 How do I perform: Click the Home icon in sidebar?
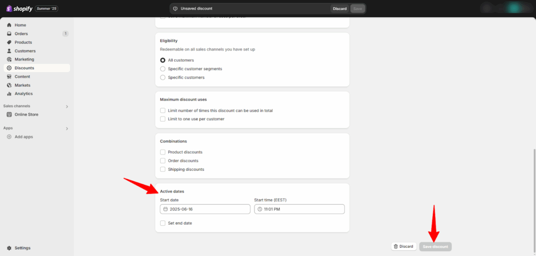click(x=9, y=25)
